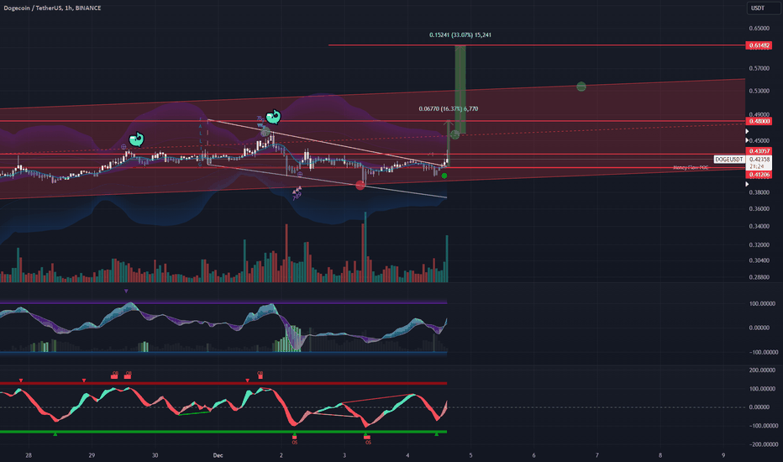This screenshot has width=783, height=462.
Task: Select the OS marker under Dec 2
Action: 295,439
